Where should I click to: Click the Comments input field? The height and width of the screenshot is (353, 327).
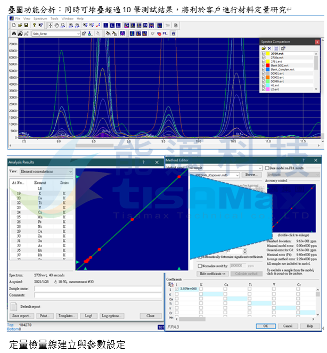98,295
